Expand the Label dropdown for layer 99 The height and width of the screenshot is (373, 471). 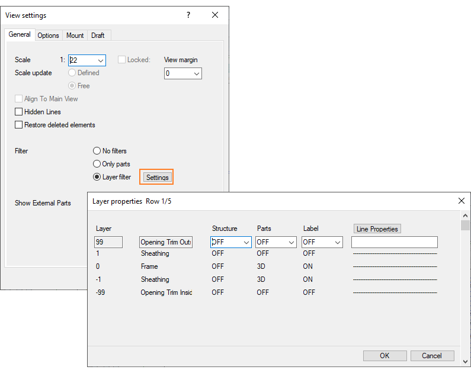pos(337,242)
